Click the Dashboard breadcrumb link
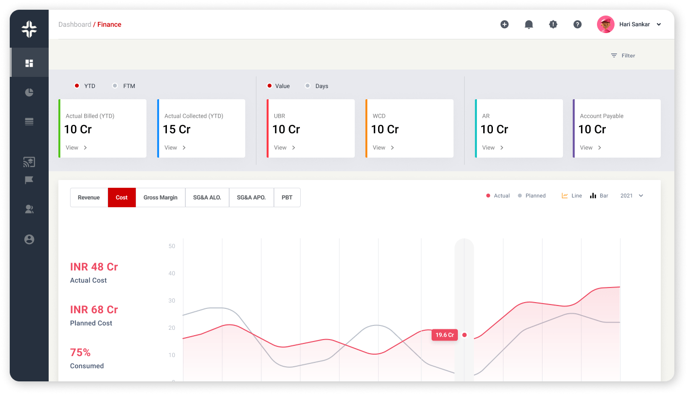The height and width of the screenshot is (395, 688). (74, 24)
